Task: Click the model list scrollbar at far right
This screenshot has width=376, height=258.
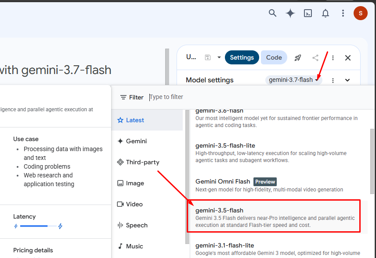Action: (372, 161)
